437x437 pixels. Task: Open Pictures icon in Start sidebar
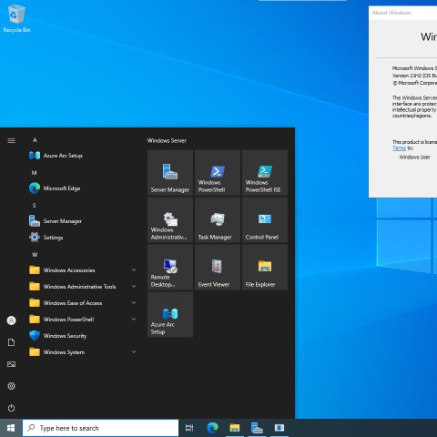click(11, 364)
